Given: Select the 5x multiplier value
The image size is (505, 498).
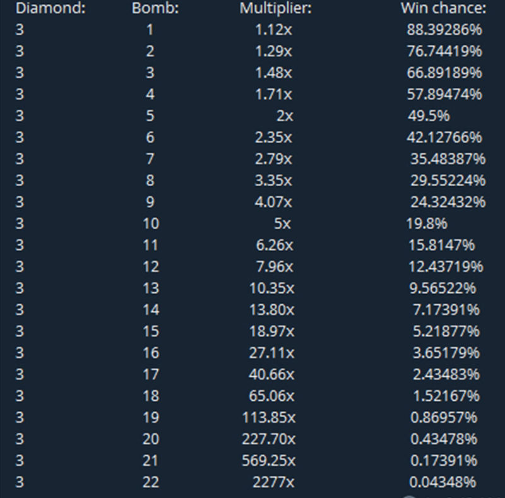Looking at the screenshot, I should pyautogui.click(x=282, y=223).
